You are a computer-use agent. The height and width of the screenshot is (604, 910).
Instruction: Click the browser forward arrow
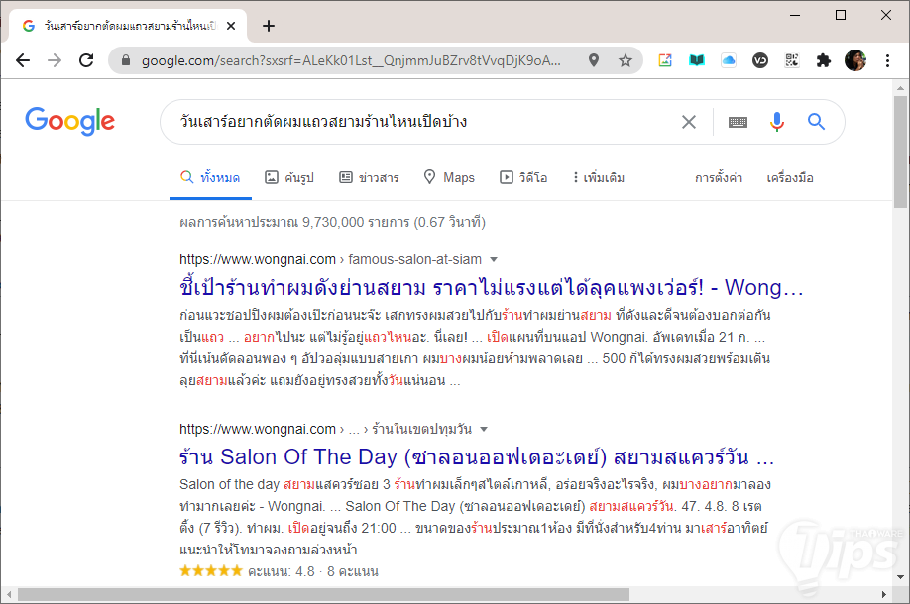pyautogui.click(x=55, y=60)
